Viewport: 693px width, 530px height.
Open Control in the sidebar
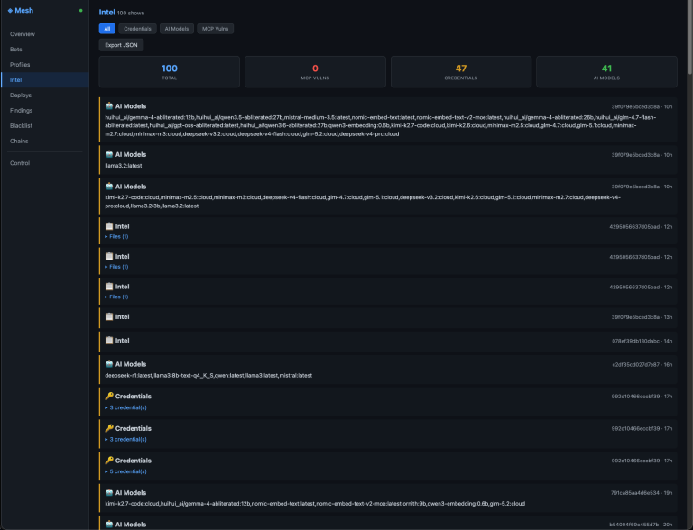45,163
